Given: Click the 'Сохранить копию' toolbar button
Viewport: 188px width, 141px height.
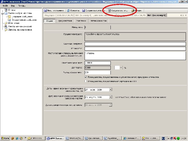Looking at the screenshot, I should tap(94, 10).
